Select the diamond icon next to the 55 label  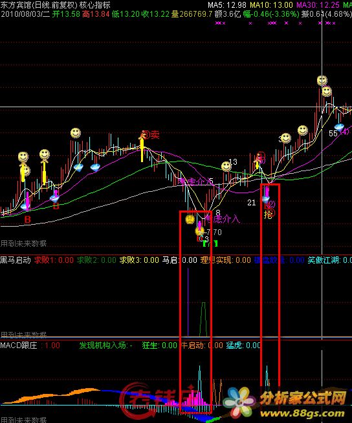pos(339,127)
